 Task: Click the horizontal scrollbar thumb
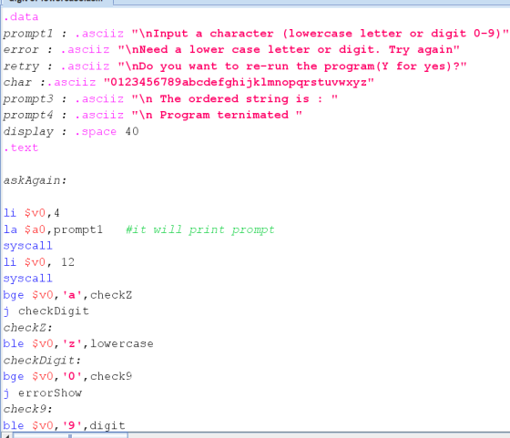click(70, 435)
